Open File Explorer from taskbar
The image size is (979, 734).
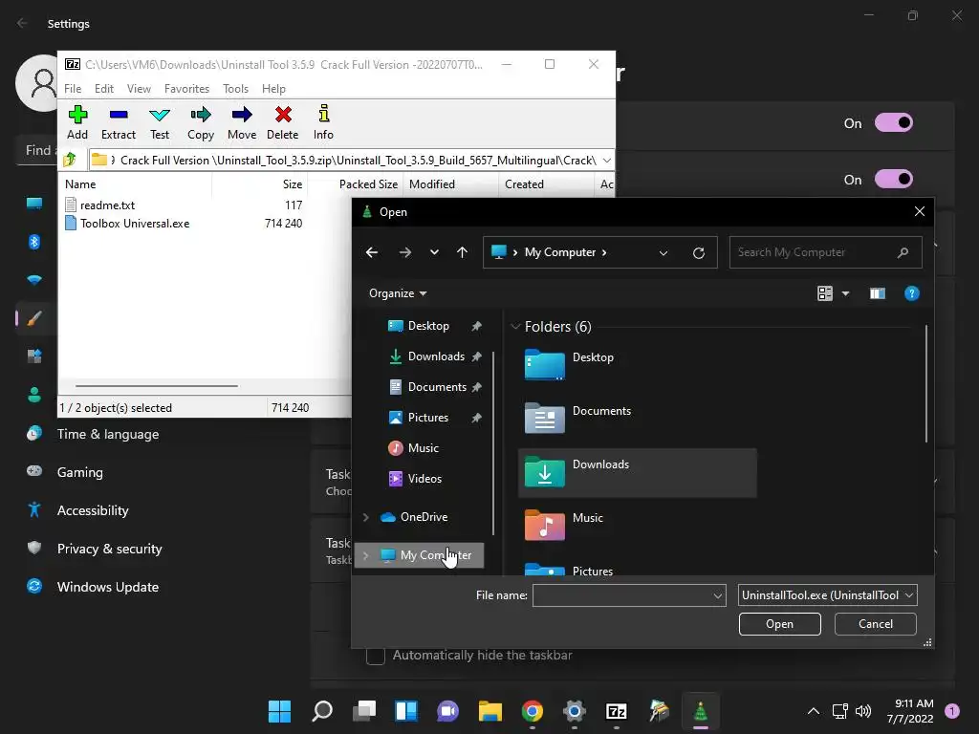(490, 711)
